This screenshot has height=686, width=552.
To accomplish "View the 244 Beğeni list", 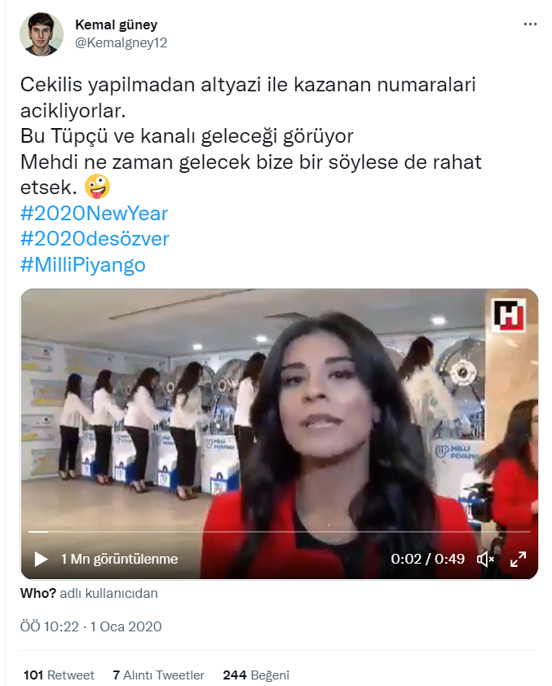I will tap(256, 675).
